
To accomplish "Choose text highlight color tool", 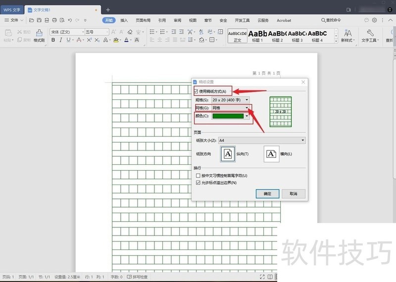I will 116,40.
